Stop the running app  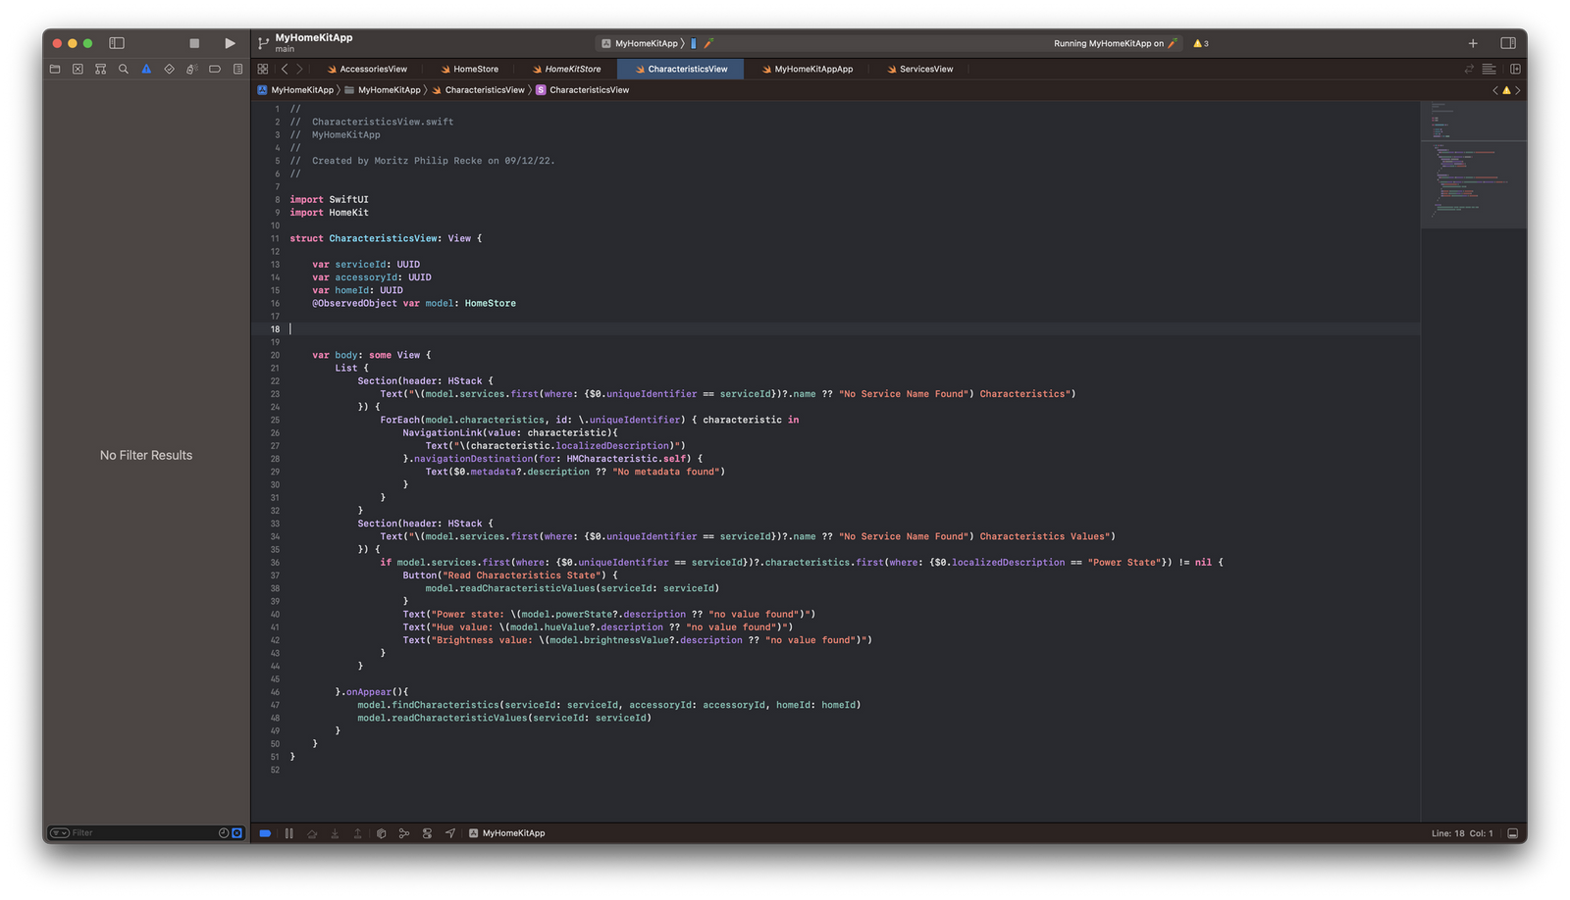point(193,43)
